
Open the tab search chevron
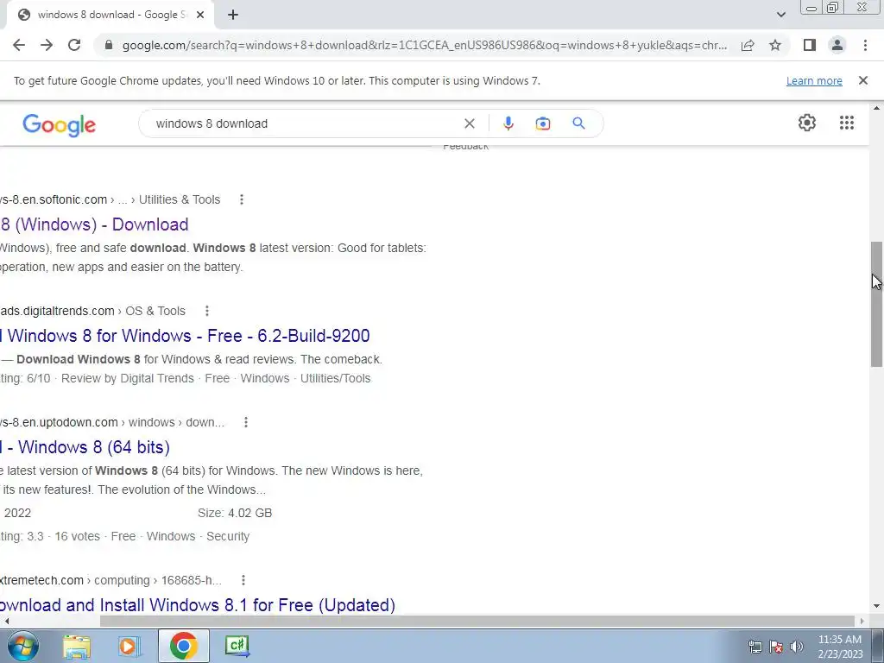pos(780,15)
